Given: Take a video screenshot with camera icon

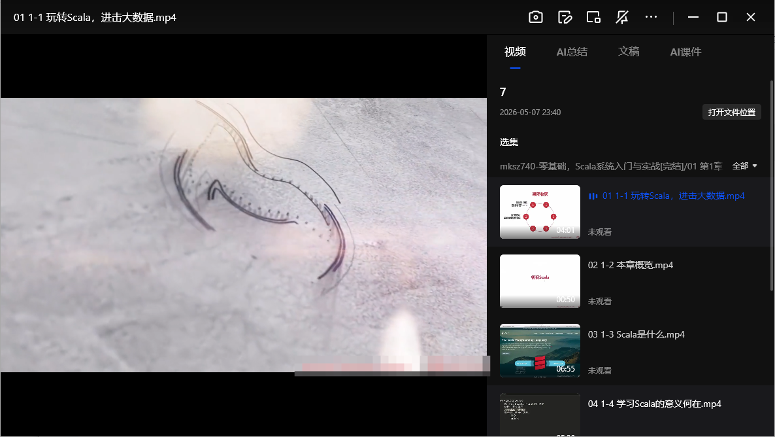Looking at the screenshot, I should click(535, 17).
